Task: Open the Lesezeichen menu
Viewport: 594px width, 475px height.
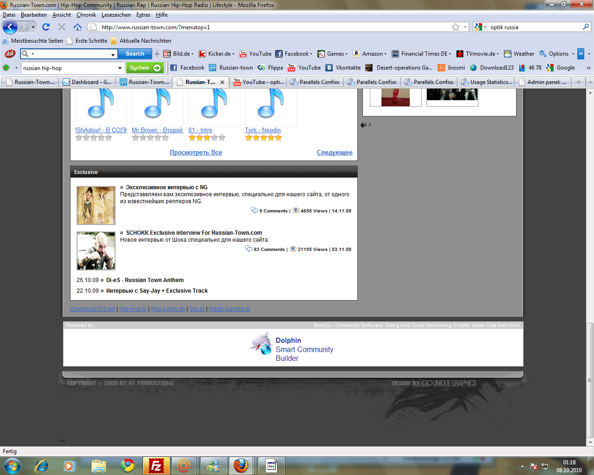Action: 116,15
